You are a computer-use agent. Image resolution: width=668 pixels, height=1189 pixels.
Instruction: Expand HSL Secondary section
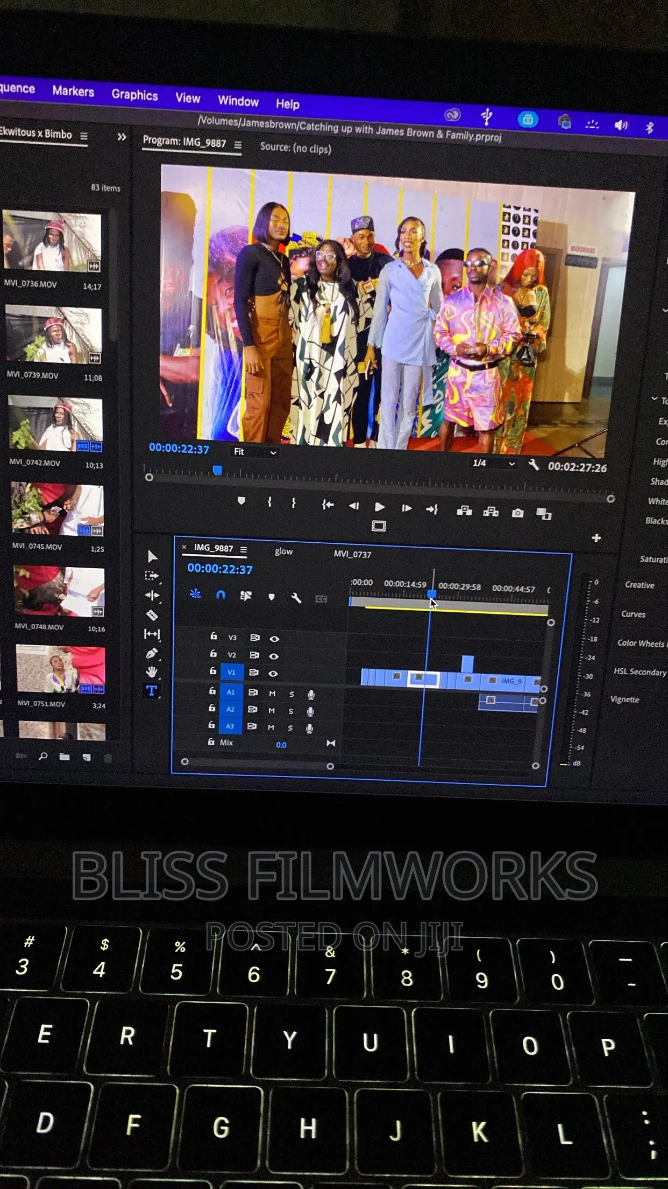[639, 672]
